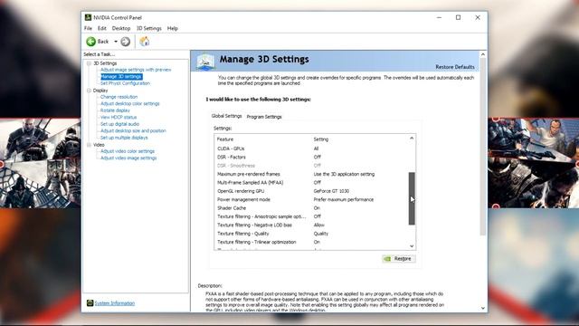Click the green Back arrow icon
Image resolution: width=579 pixels, height=326 pixels.
tap(90, 42)
